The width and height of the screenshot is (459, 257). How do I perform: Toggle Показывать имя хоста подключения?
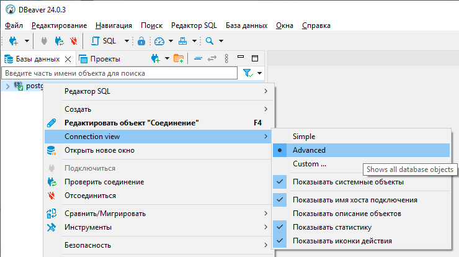click(x=361, y=200)
